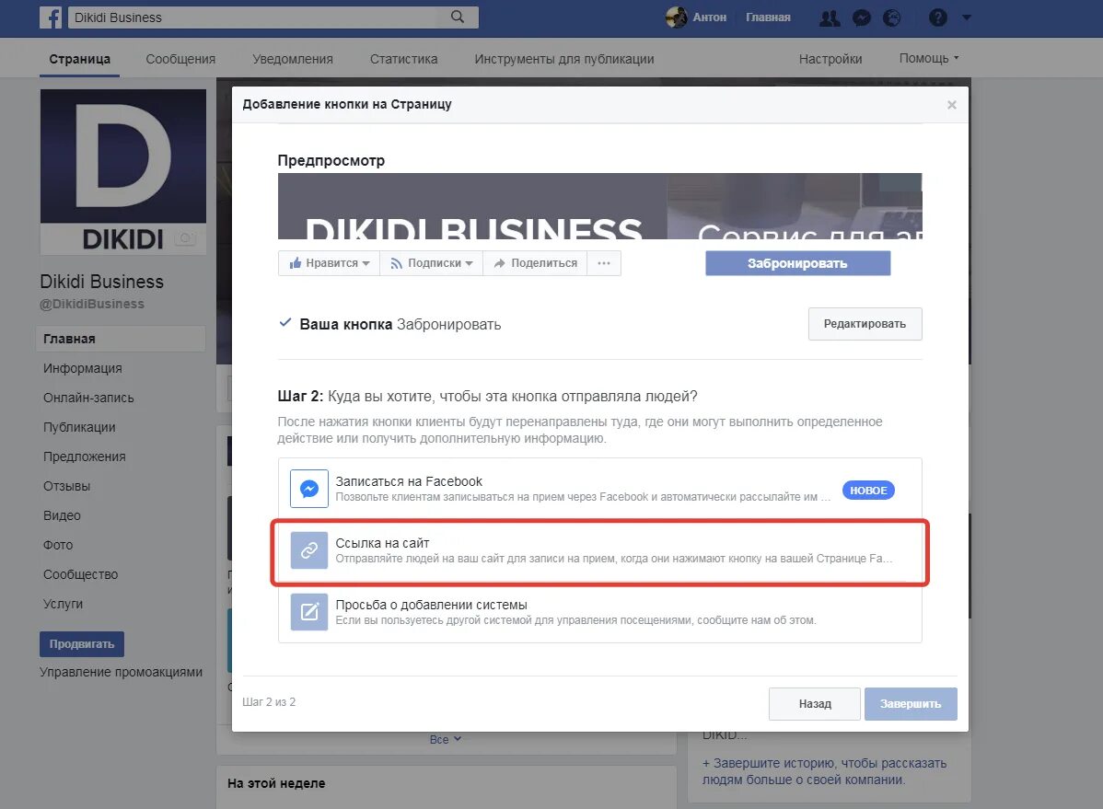This screenshot has width=1103, height=809.
Task: Click the Facebook logo icon
Action: [x=51, y=17]
